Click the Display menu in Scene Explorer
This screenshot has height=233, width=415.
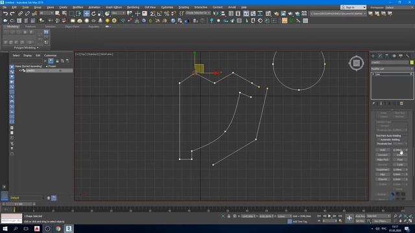pyautogui.click(x=27, y=56)
